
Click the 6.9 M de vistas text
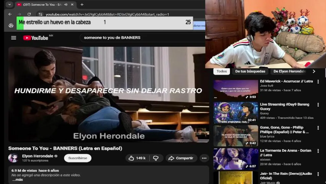coord(24,170)
